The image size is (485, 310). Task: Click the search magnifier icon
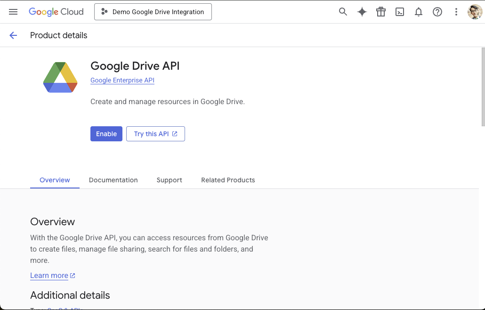tap(343, 12)
